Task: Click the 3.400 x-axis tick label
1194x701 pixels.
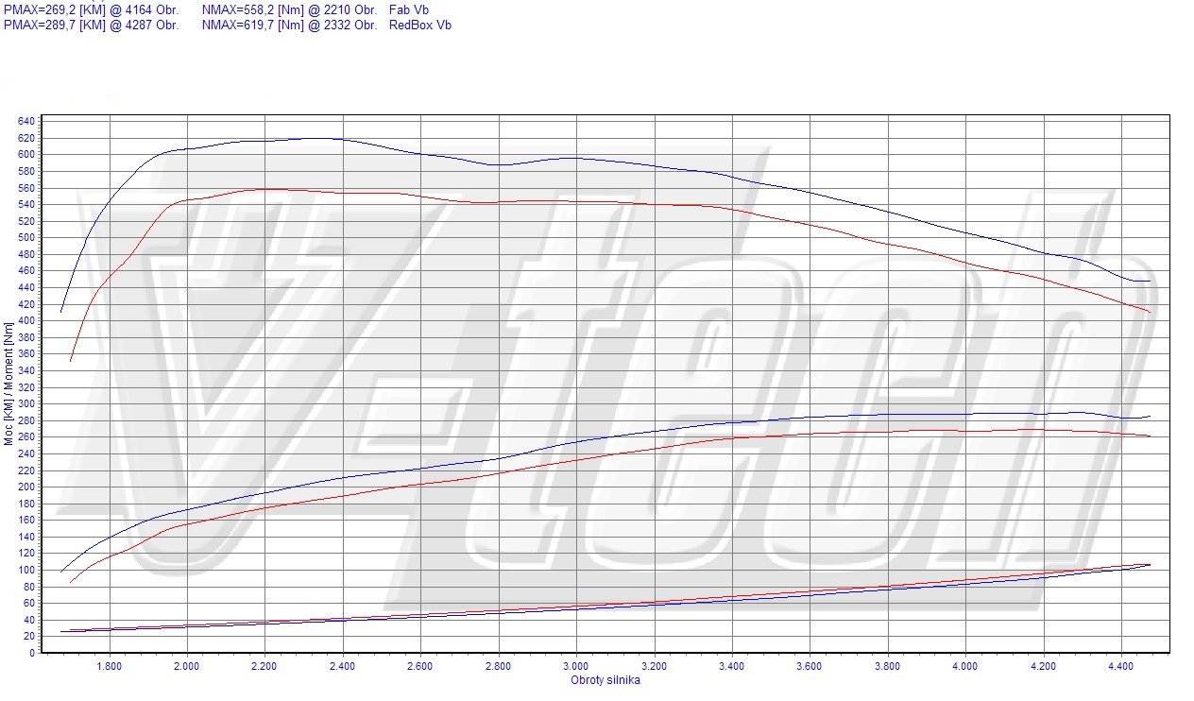Action: tap(732, 667)
